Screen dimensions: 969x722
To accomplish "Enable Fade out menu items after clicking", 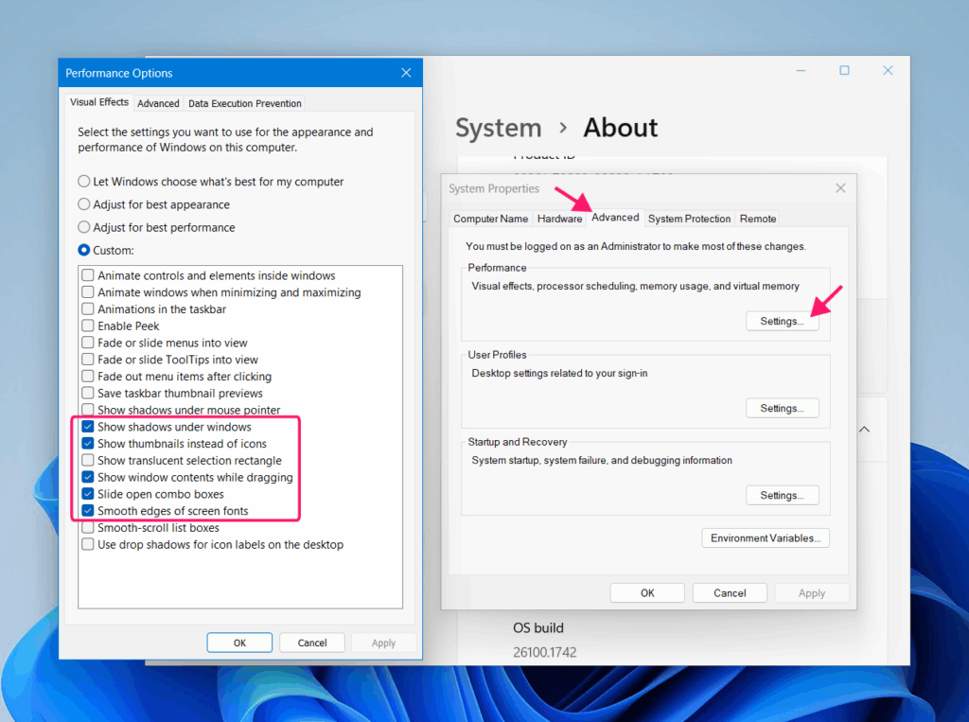I will tap(88, 376).
